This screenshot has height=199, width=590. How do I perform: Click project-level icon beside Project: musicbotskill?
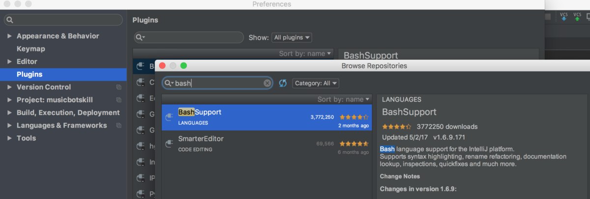118,100
